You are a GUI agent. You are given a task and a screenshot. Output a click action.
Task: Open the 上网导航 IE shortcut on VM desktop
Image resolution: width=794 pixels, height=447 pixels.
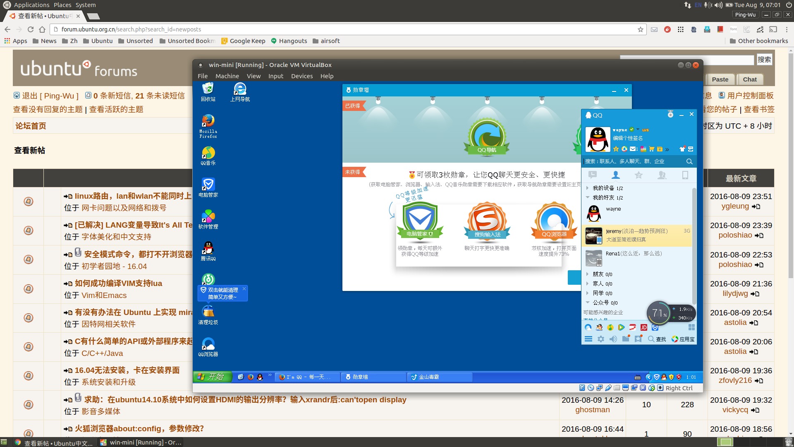pyautogui.click(x=240, y=92)
